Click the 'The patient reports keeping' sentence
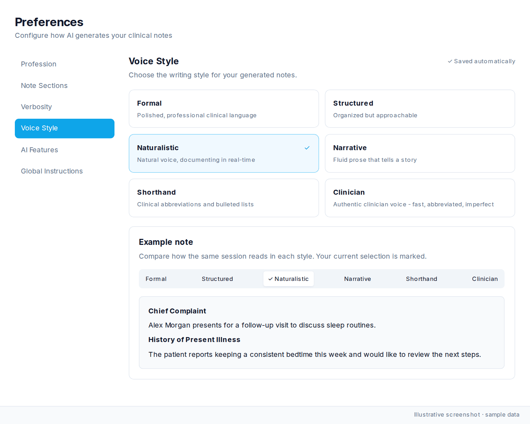Viewport: 530px width, 424px height. [x=314, y=354]
